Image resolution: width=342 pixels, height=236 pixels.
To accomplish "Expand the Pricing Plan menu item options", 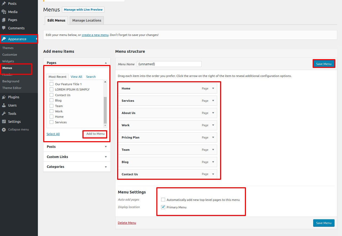I will tap(213, 137).
